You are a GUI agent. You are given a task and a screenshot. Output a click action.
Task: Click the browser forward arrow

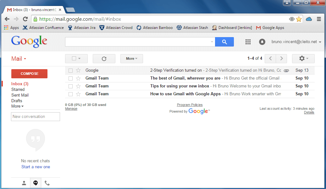click(16, 19)
